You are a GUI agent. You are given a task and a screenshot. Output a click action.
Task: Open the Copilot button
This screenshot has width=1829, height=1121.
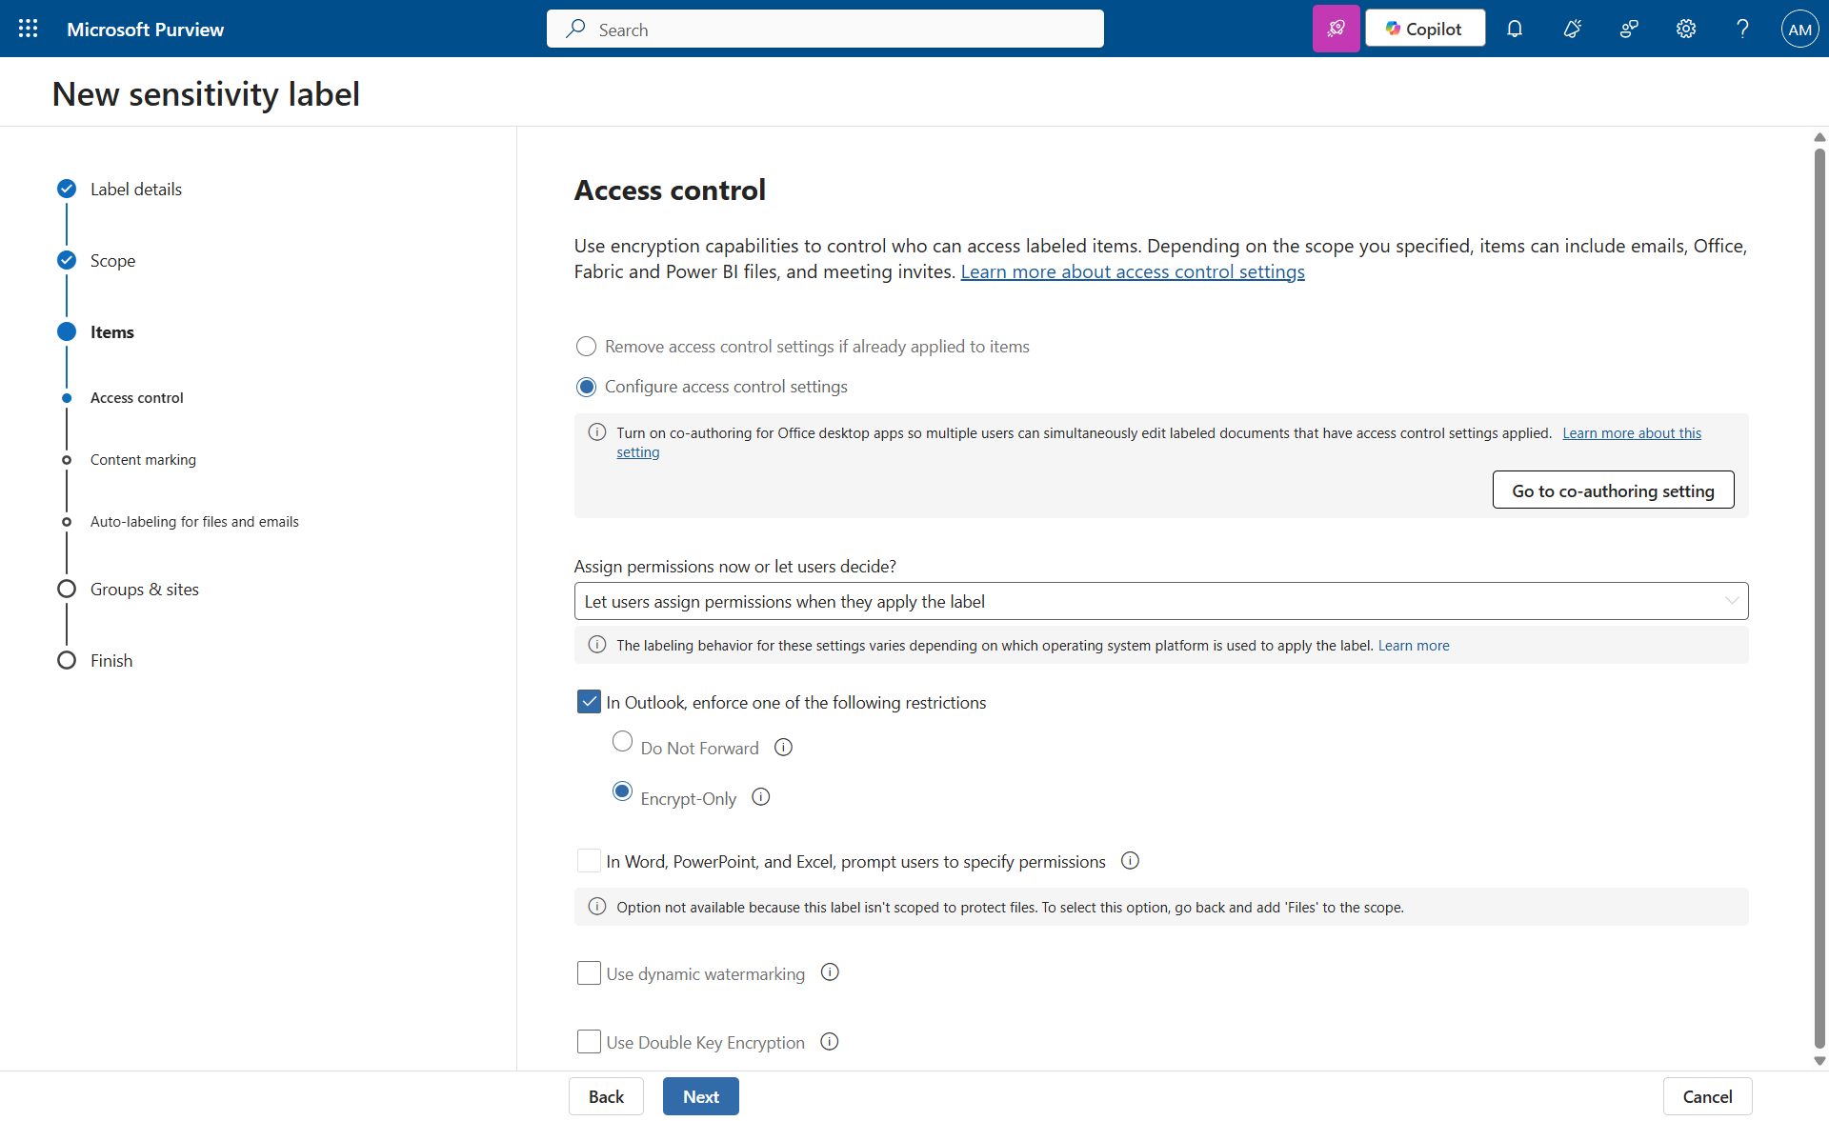click(1424, 29)
